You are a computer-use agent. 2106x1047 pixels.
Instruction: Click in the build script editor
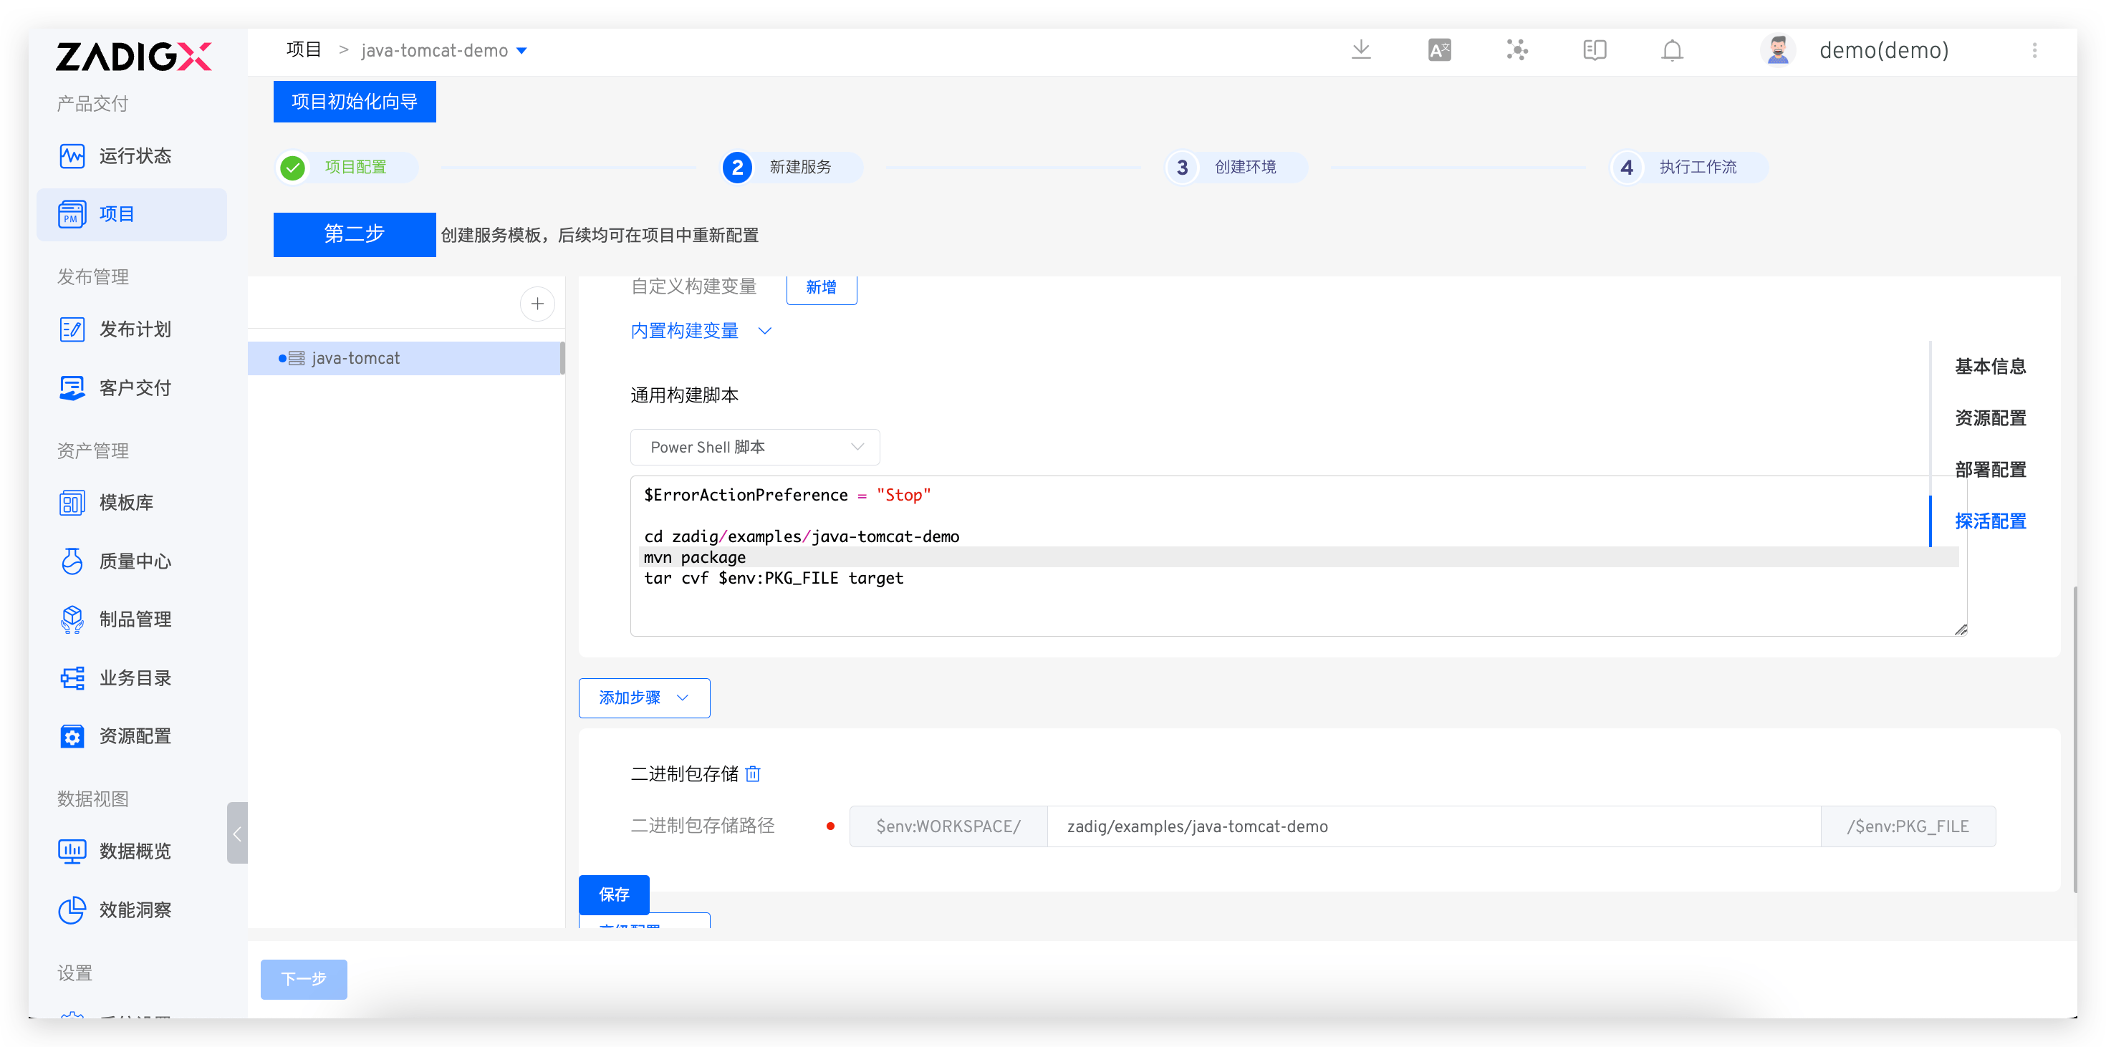pyautogui.click(x=1298, y=556)
